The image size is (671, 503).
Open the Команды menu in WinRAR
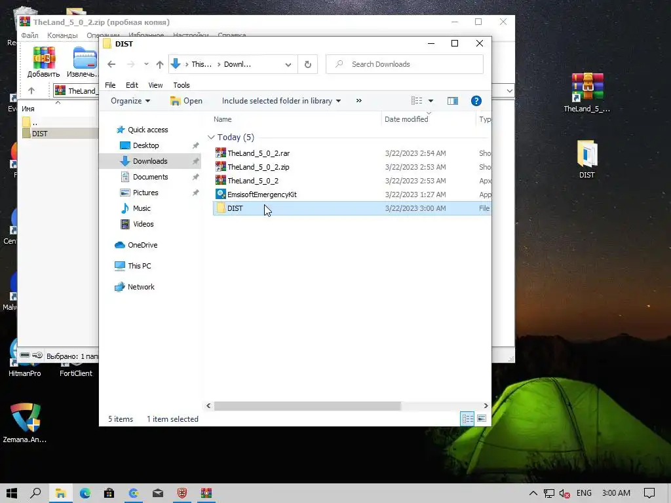point(62,35)
